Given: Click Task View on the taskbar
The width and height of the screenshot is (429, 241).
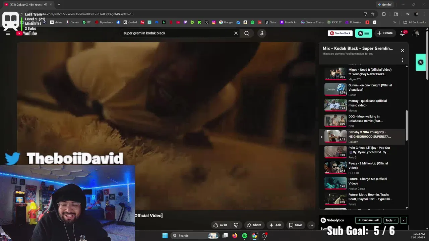Looking at the screenshot, I should pos(225,236).
